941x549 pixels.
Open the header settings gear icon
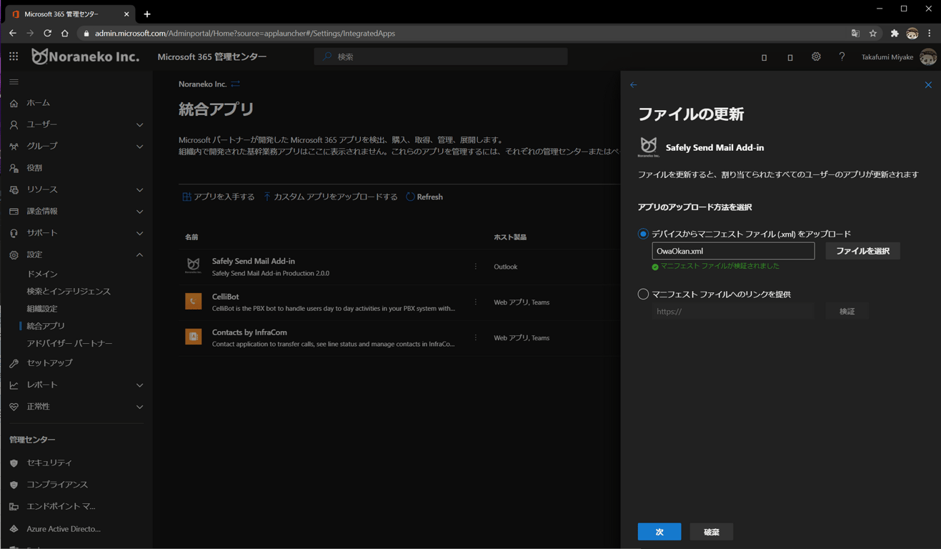tap(816, 56)
